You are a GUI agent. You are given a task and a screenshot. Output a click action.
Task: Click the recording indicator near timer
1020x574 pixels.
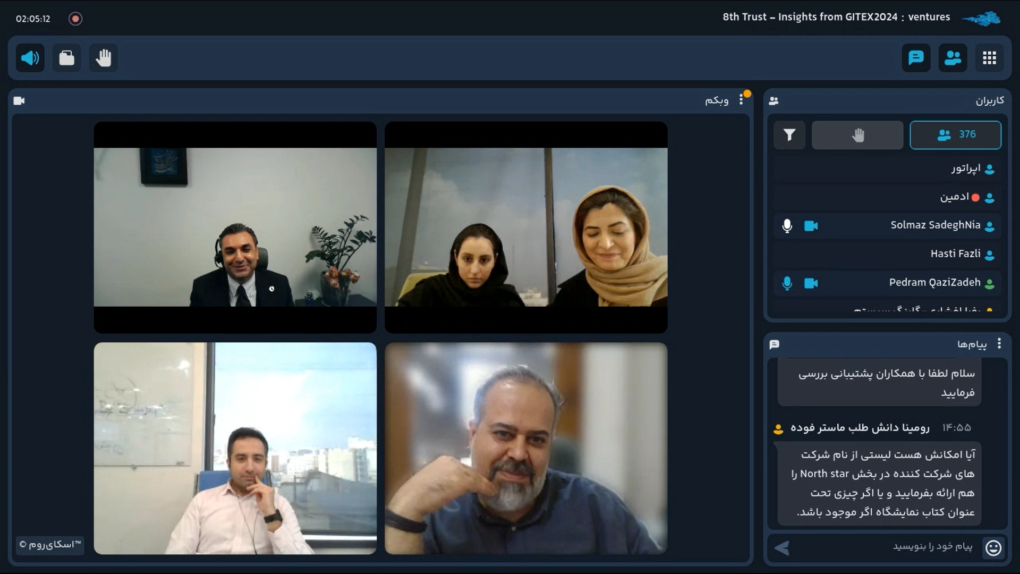point(75,19)
